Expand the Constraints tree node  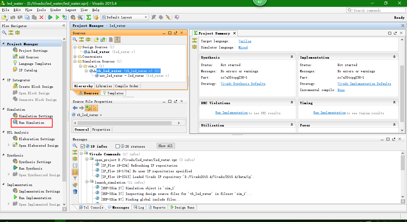pos(75,57)
